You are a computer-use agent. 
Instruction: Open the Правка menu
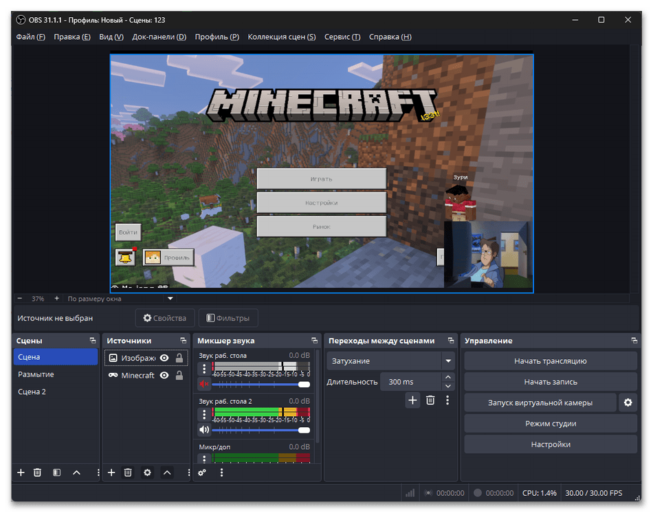tap(72, 36)
